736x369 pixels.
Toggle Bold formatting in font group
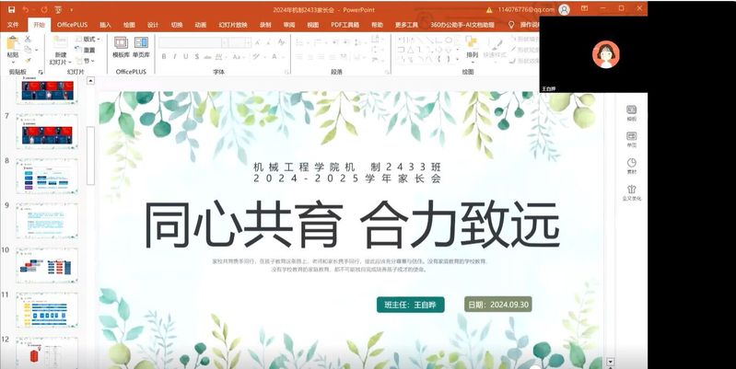click(163, 56)
